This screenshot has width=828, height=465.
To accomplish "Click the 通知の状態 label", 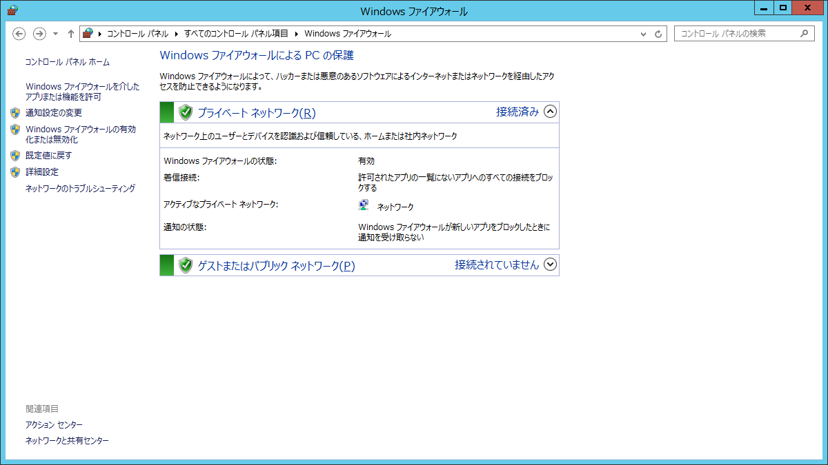I will 185,227.
